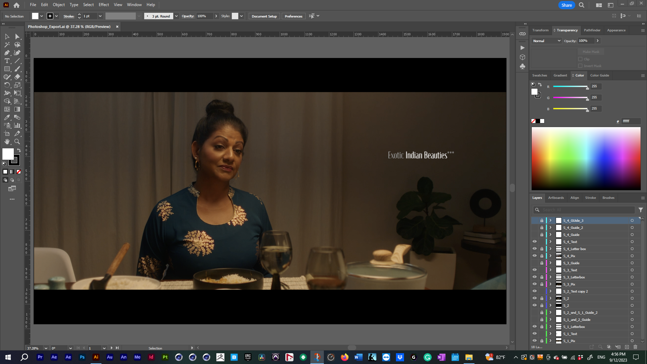The width and height of the screenshot is (647, 364).
Task: Activate the Zoom tool
Action: click(x=17, y=142)
